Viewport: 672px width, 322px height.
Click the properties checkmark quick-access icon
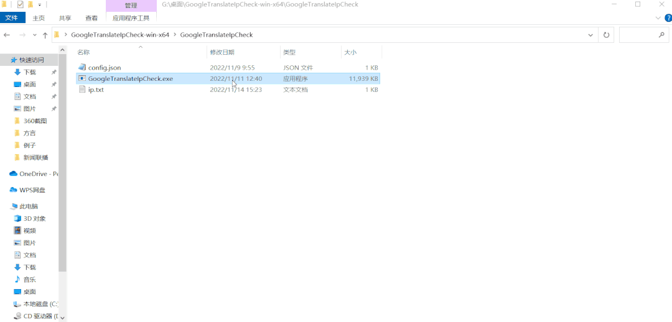click(x=20, y=5)
